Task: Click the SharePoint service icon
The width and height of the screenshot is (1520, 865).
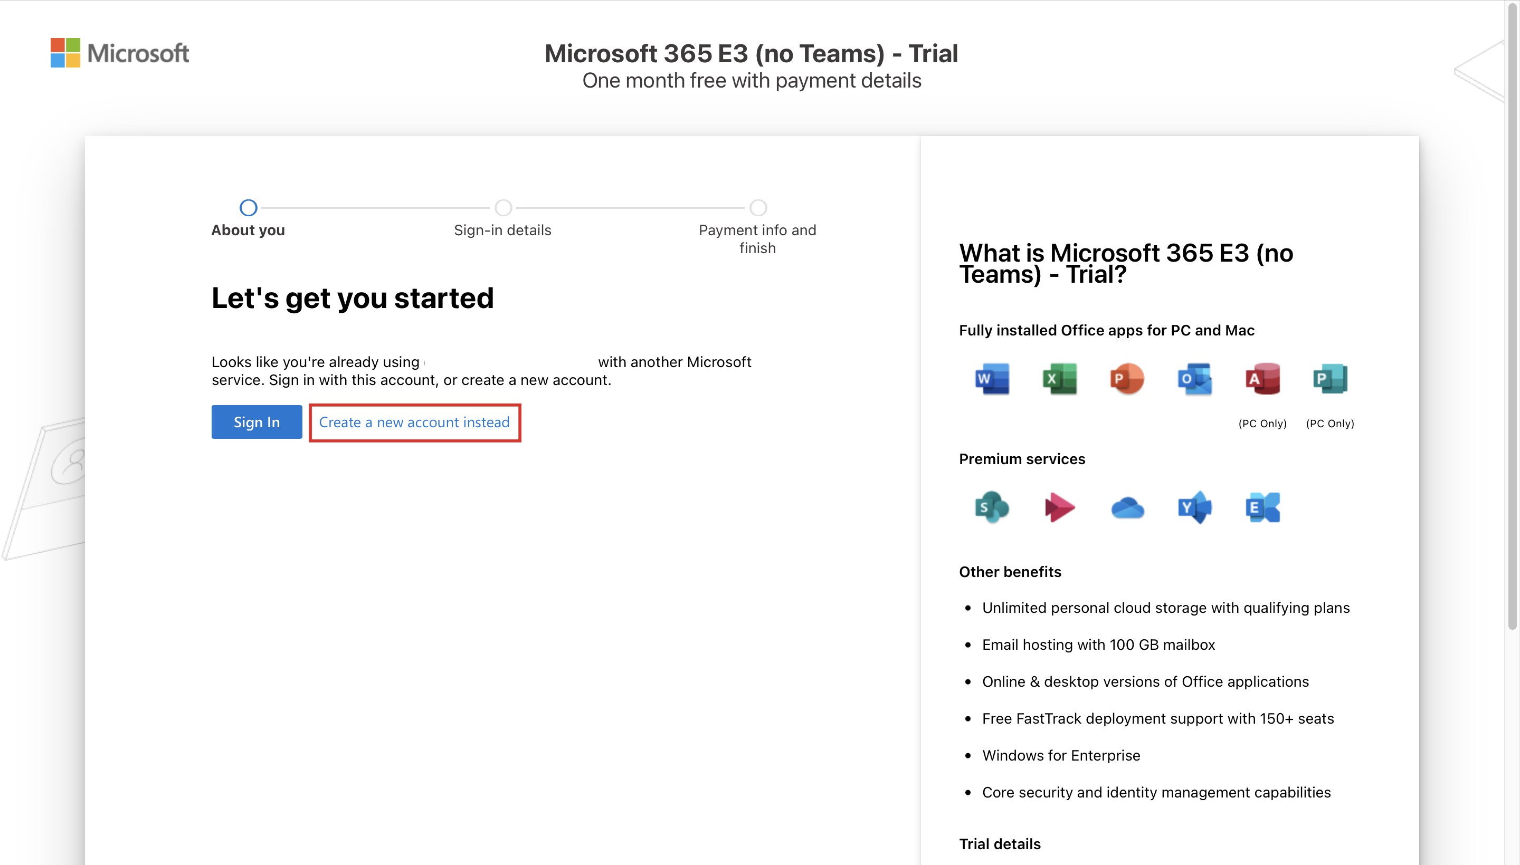Action: [992, 507]
